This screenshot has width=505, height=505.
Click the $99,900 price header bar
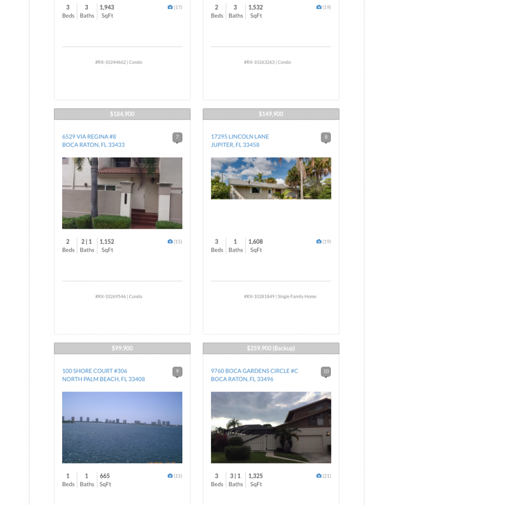click(122, 348)
